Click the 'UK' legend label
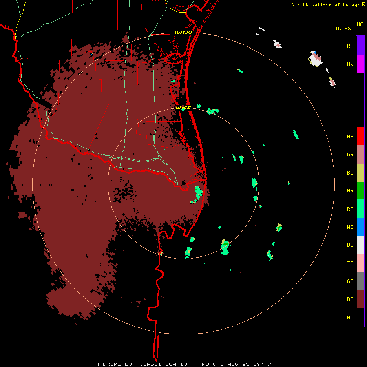This screenshot has width=367, height=367. point(350,64)
